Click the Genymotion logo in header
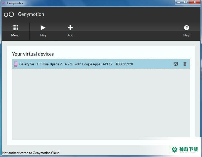Image resolution: width=202 pixels, height=157 pixels. 9,14
